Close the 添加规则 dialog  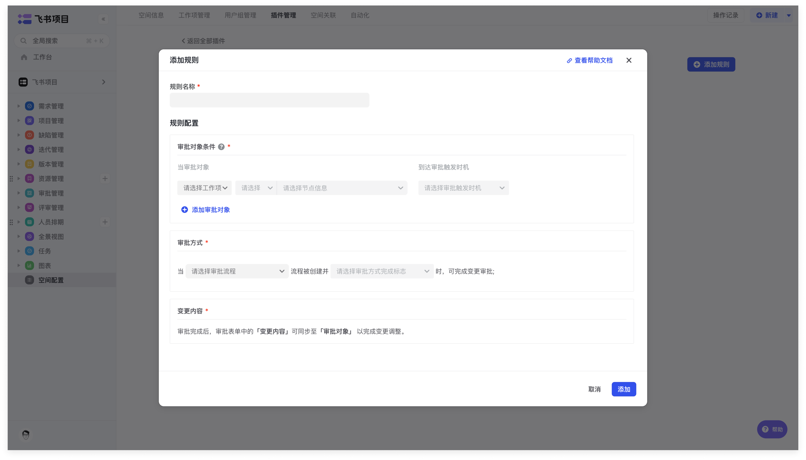(629, 60)
